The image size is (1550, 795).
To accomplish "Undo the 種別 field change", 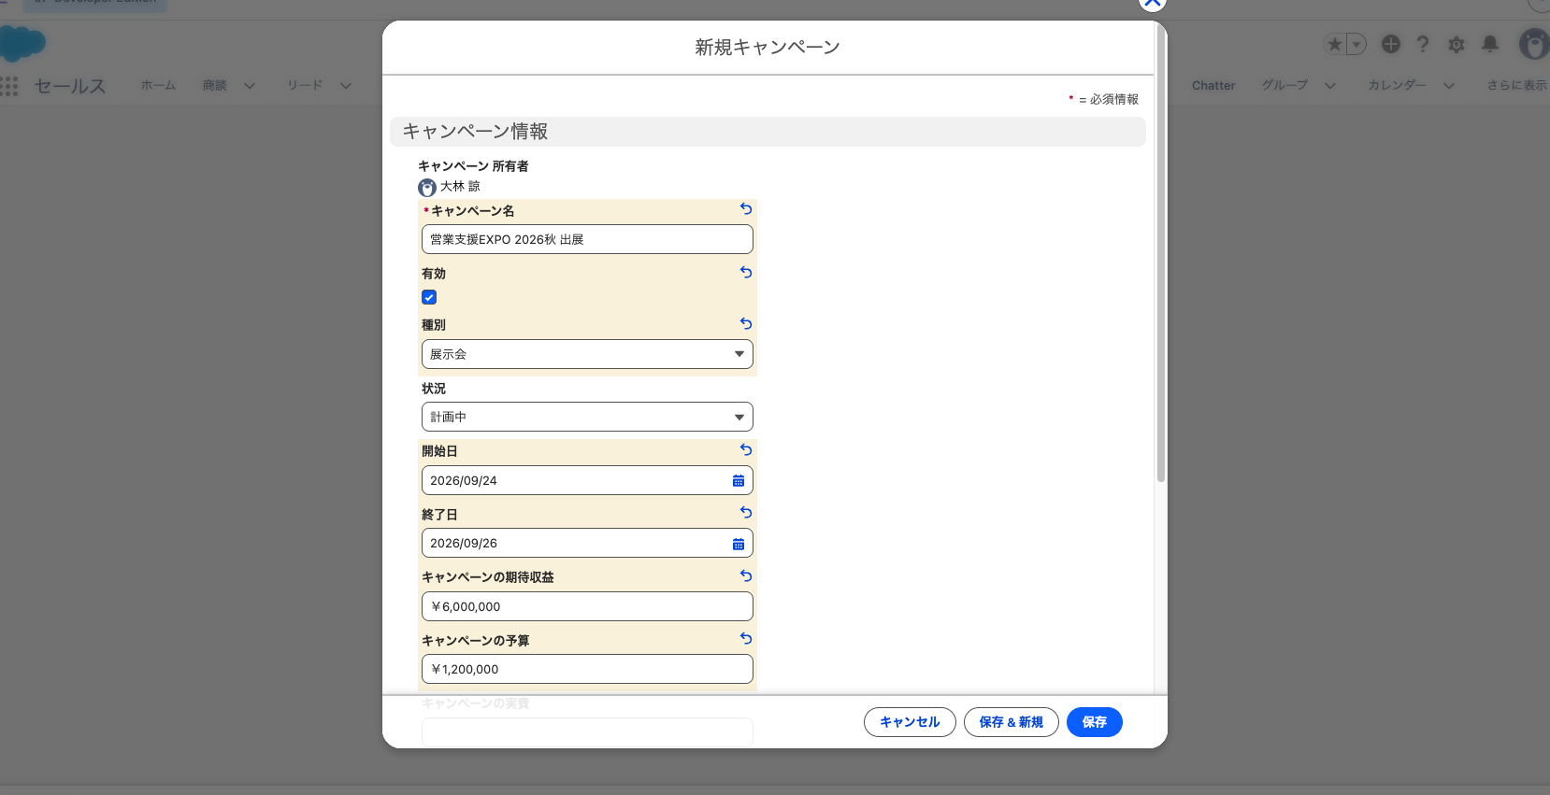I will [x=746, y=324].
